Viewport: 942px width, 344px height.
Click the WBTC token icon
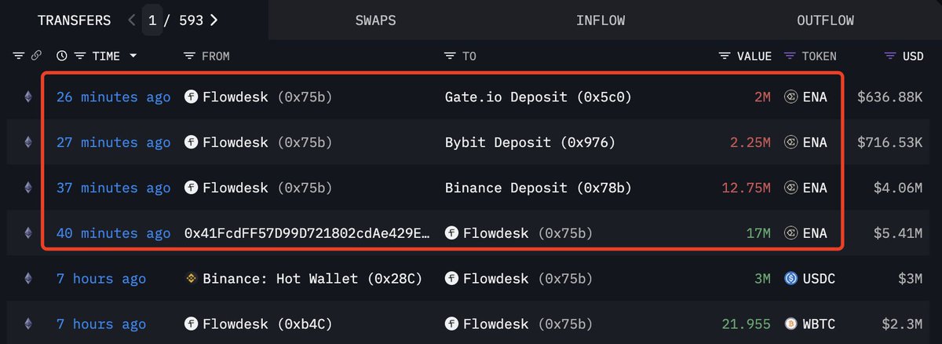point(791,323)
